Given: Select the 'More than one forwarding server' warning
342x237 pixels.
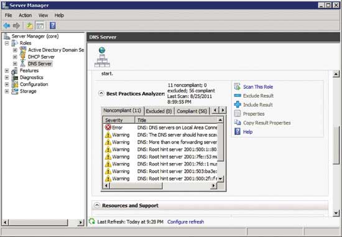Looking at the screenshot, I should [x=160, y=142].
